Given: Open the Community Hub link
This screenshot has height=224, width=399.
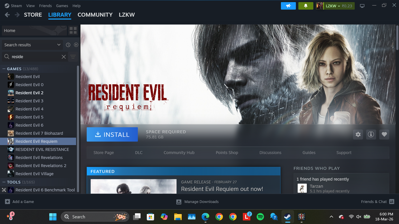Looking at the screenshot, I should 179,152.
